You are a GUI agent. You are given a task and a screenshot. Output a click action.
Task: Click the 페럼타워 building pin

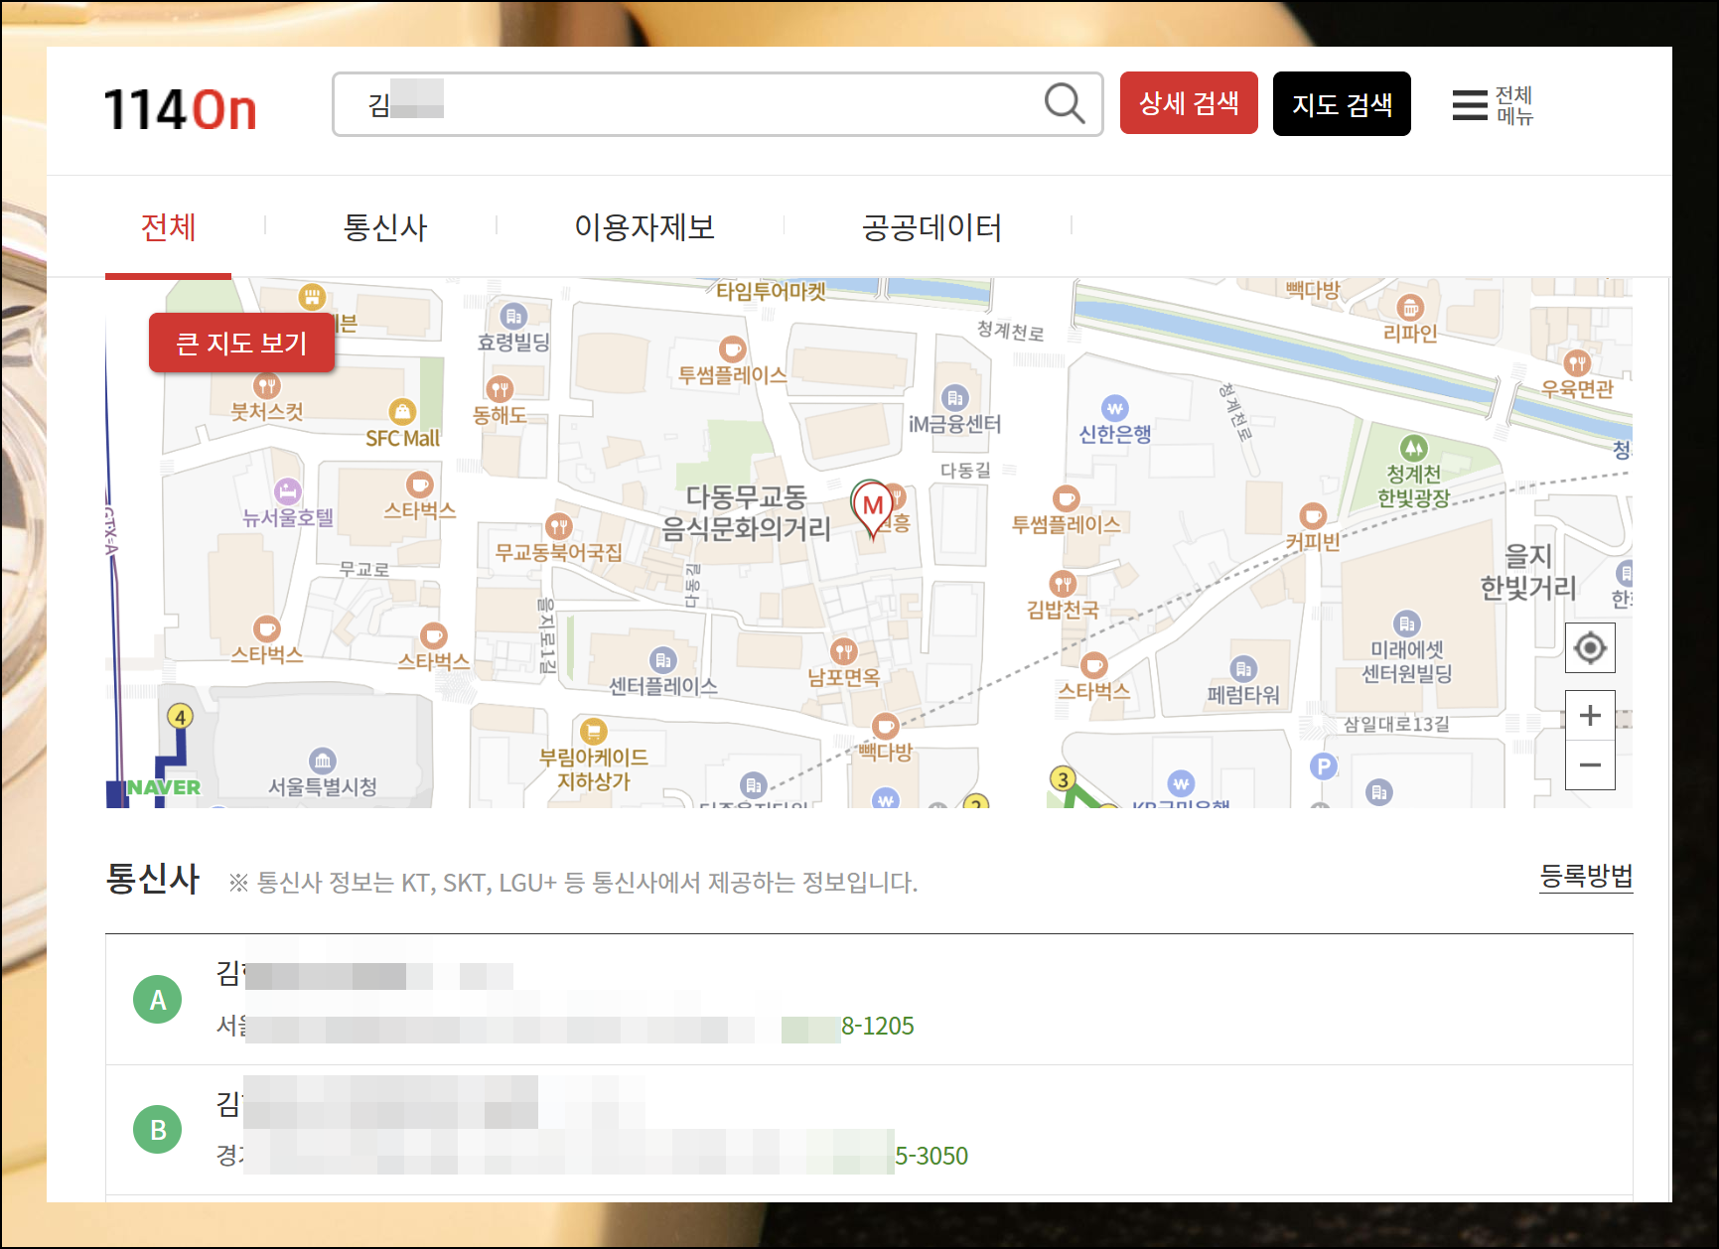point(1243,669)
